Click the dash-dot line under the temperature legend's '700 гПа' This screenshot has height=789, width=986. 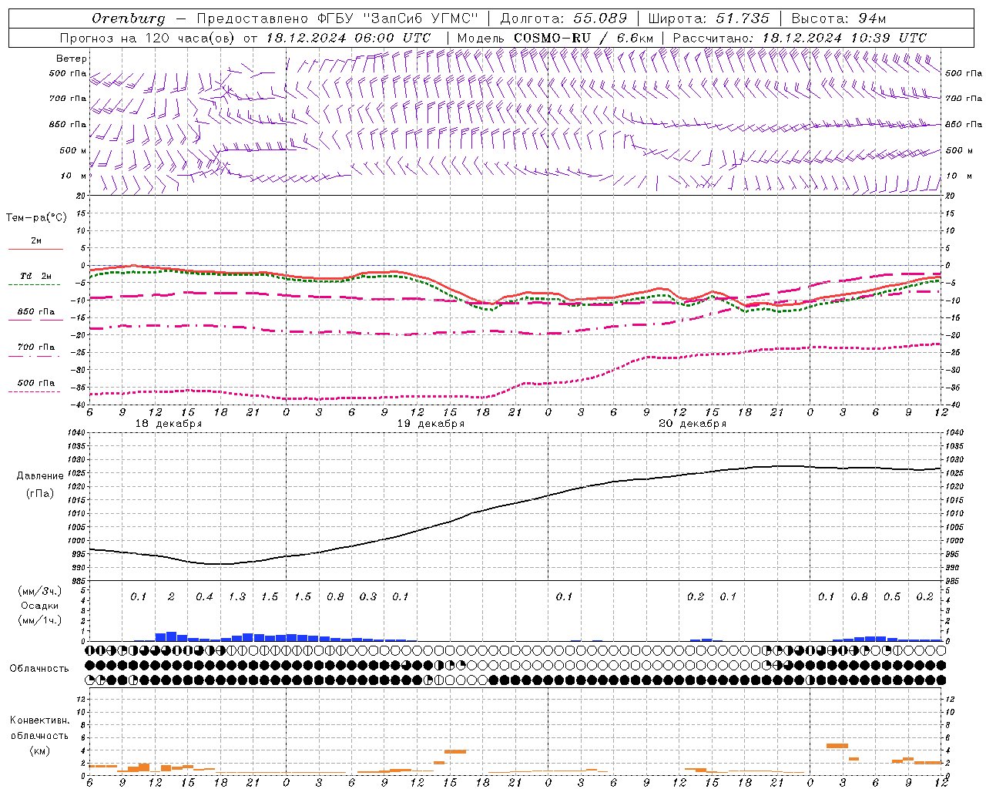tap(35, 356)
